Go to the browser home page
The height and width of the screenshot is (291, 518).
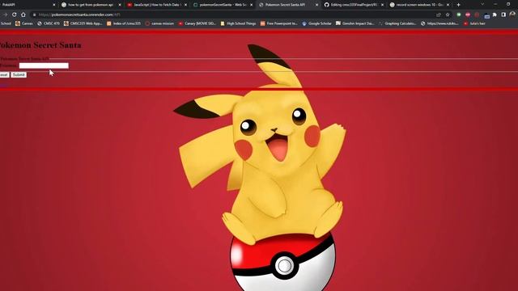pos(23,15)
